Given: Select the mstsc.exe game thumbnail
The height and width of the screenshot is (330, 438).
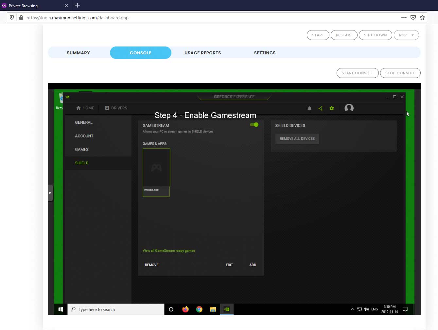Looking at the screenshot, I should click(156, 173).
